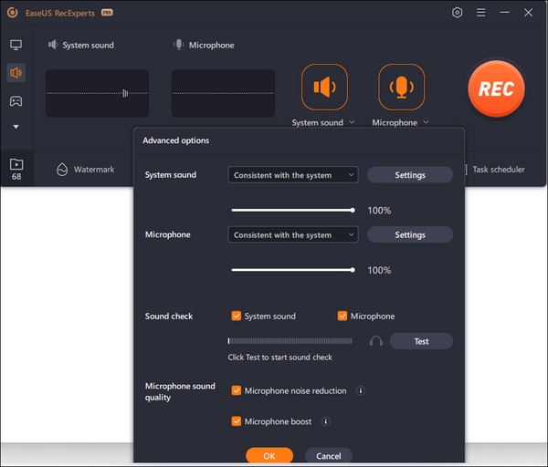Click the Watermark droplet icon
Viewport: 548px width, 467px height.
(62, 170)
